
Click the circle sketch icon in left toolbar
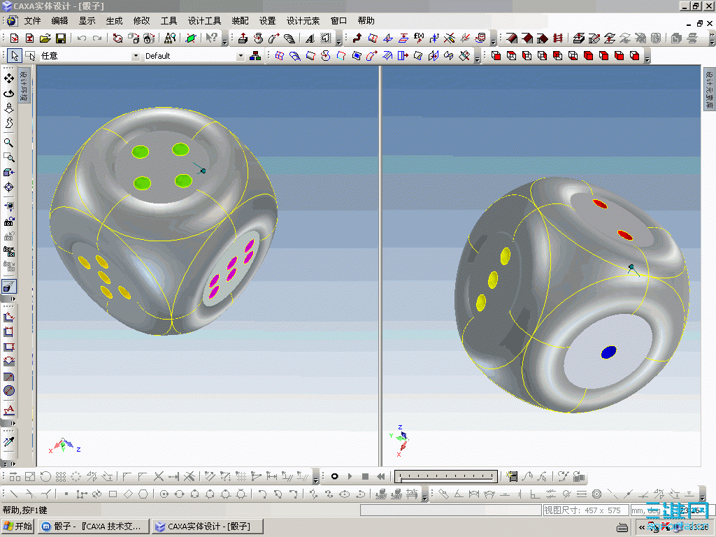[x=8, y=391]
